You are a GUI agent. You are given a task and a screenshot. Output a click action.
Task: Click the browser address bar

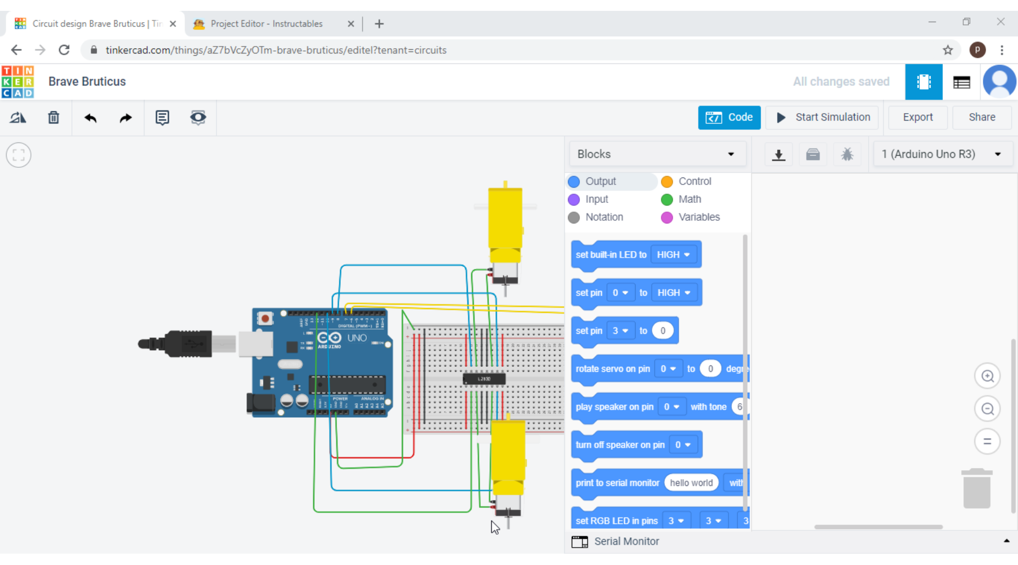click(508, 50)
